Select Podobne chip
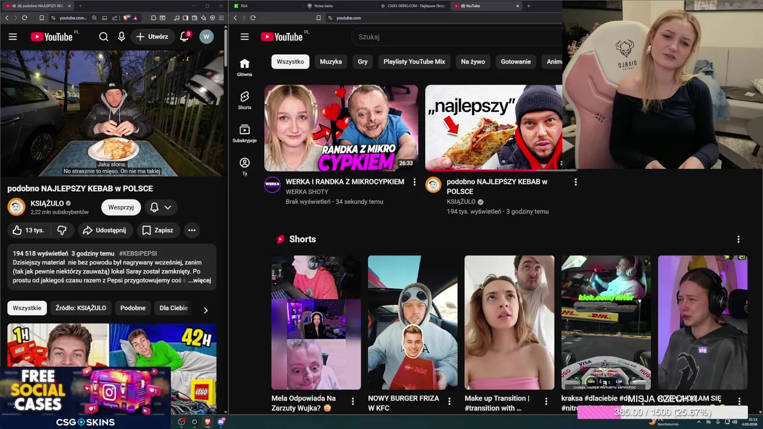The height and width of the screenshot is (429, 763). tap(133, 308)
